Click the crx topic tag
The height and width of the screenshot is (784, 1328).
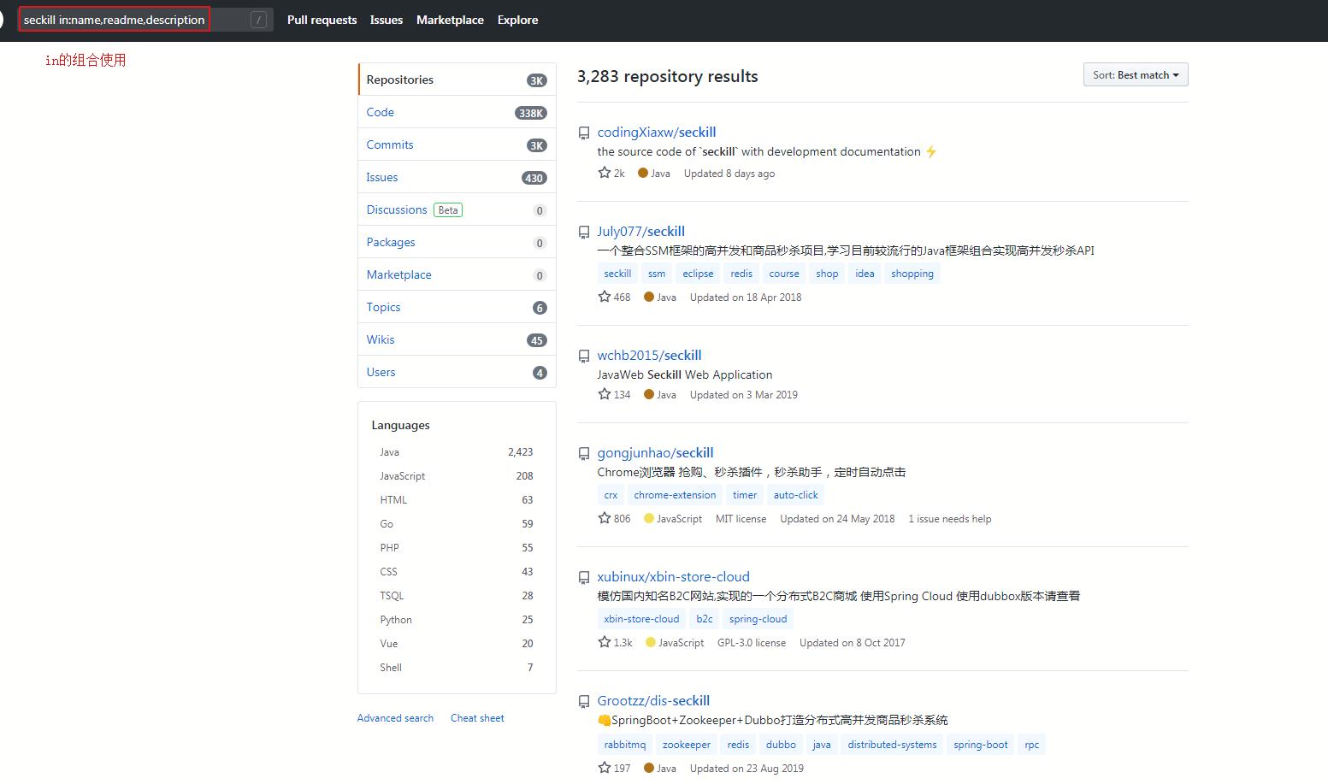tap(611, 495)
